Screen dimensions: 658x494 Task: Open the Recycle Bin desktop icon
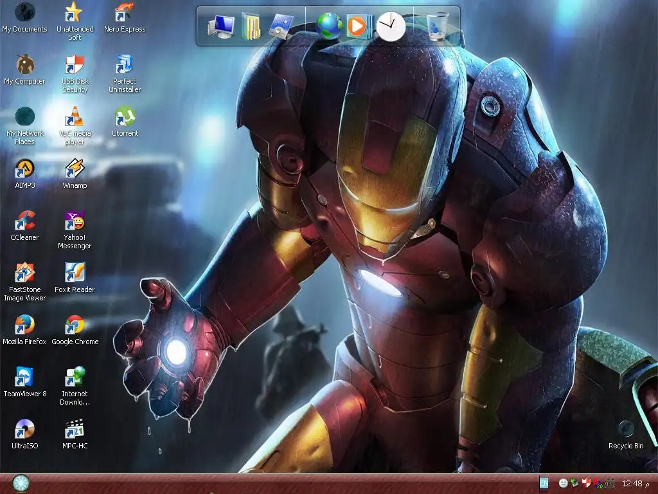coord(626,435)
